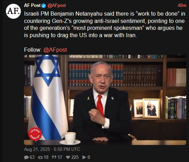Viewport: 189px width, 162px height.
Task: Click the comments speech bubble icon
Action: point(26,157)
